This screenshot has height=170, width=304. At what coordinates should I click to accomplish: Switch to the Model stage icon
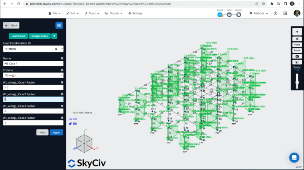[x=220, y=14]
